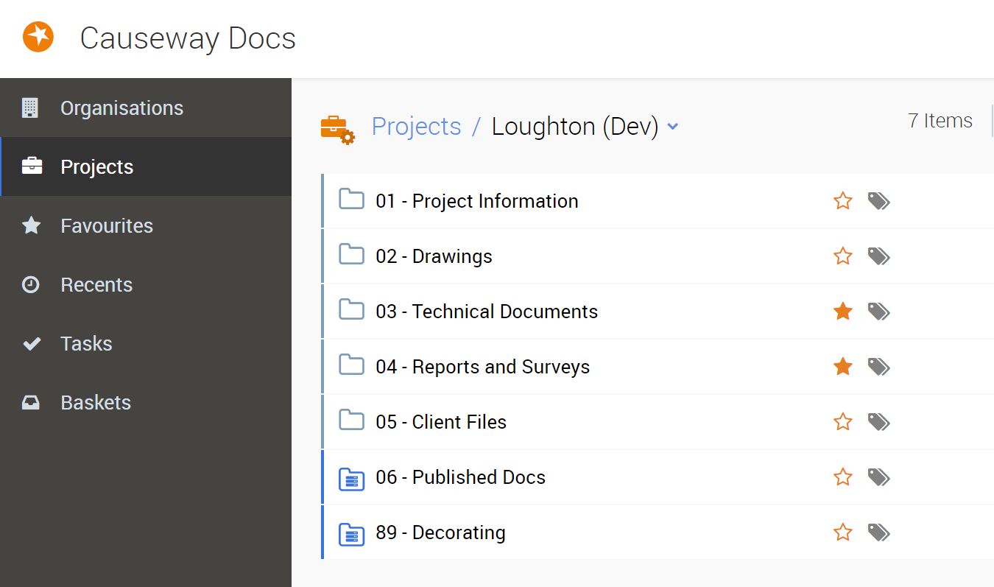Open tags for 06 - Published Docs

tap(878, 477)
